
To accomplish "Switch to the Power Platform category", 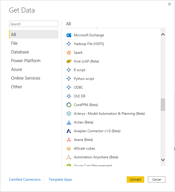I will point(34,61).
